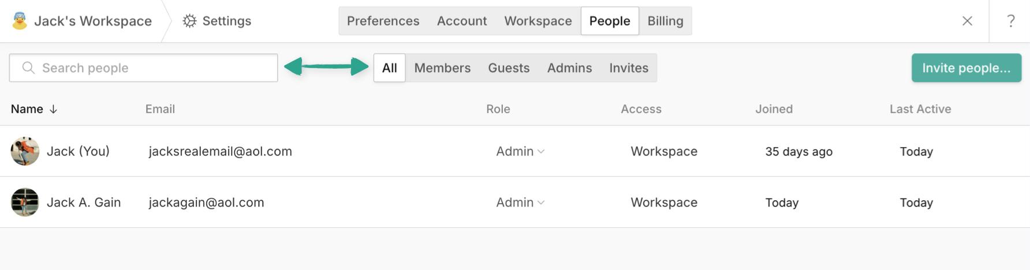
Task: Open the Account tab
Action: (462, 21)
